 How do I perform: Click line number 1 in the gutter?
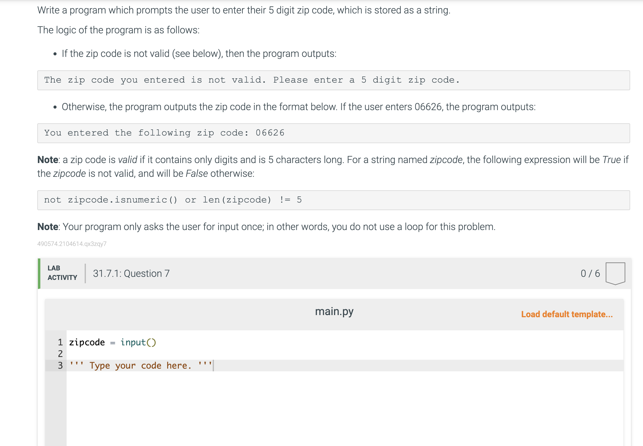click(x=60, y=342)
